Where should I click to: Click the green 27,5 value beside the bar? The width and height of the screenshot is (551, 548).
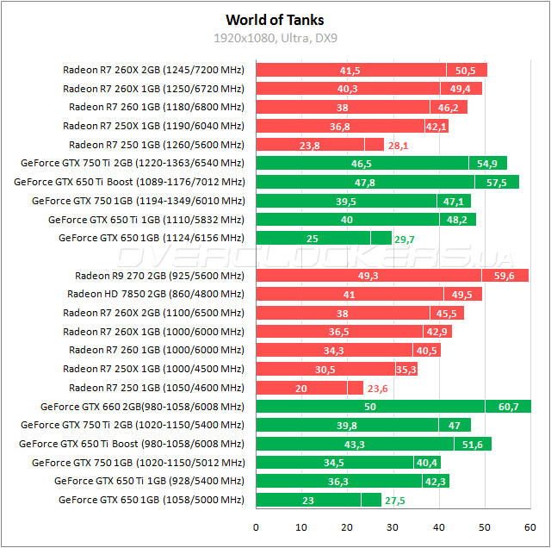[395, 500]
